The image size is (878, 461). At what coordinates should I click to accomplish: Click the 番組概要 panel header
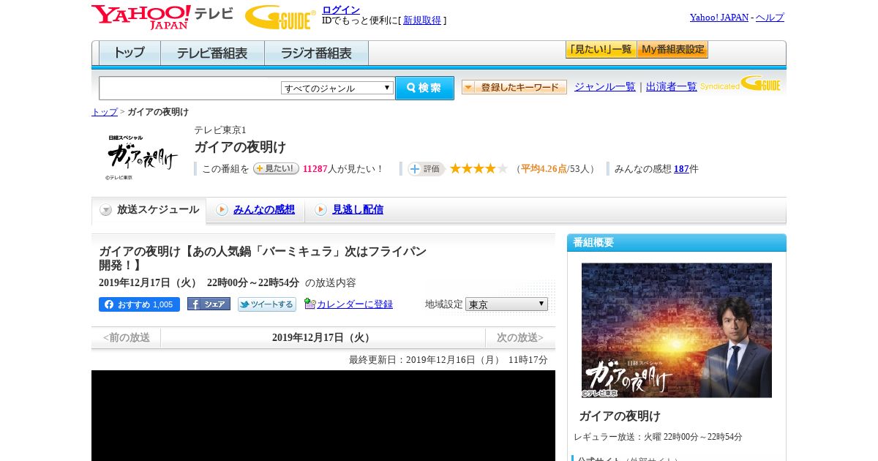[x=677, y=242]
